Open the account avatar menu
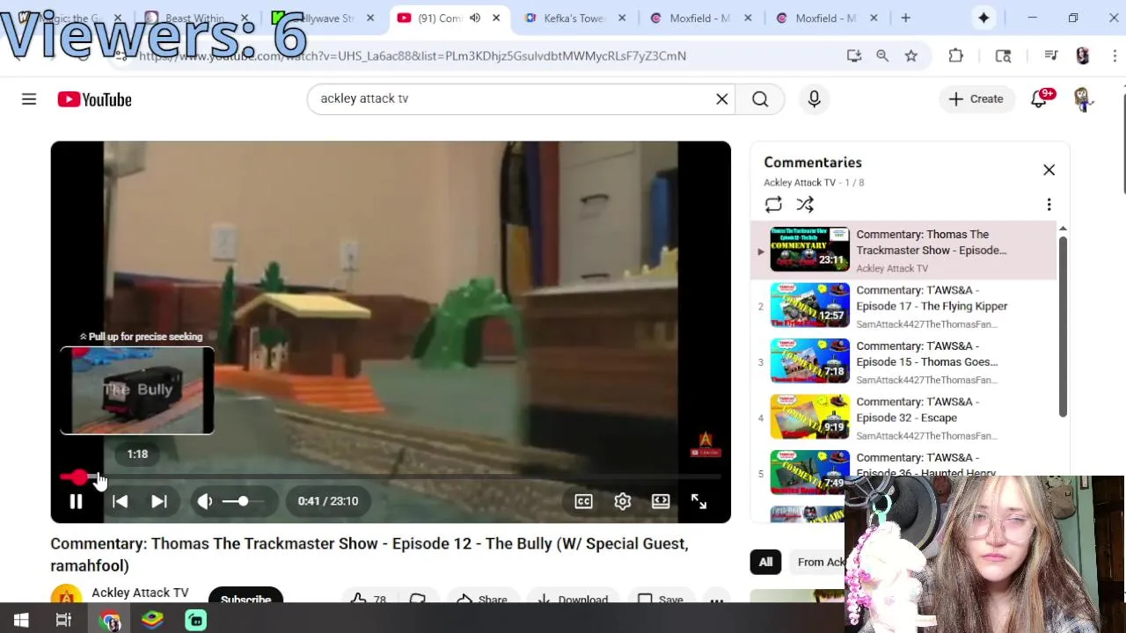 [1083, 99]
